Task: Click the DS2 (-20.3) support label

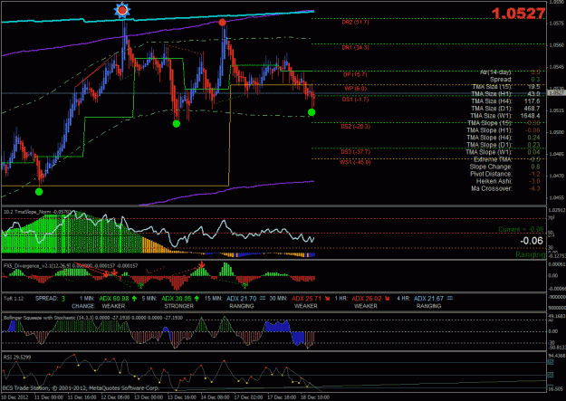Action: 355,127
